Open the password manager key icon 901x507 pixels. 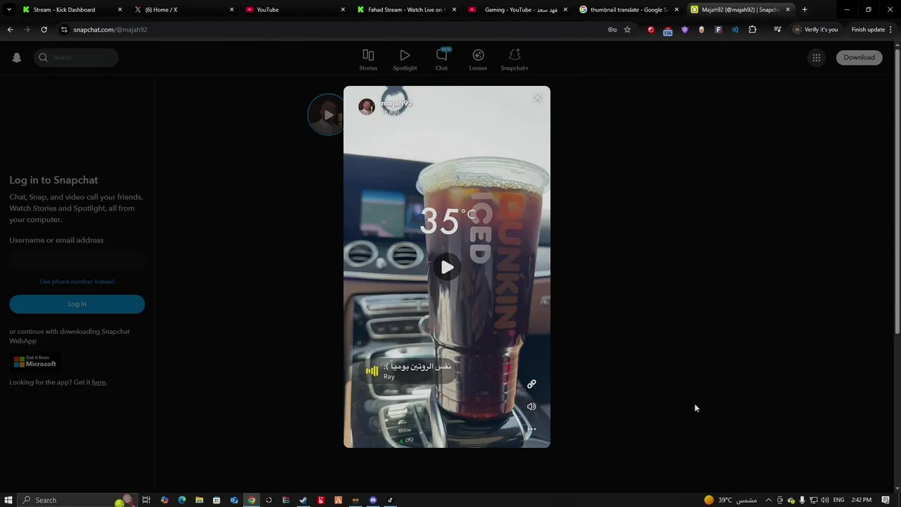pos(612,30)
